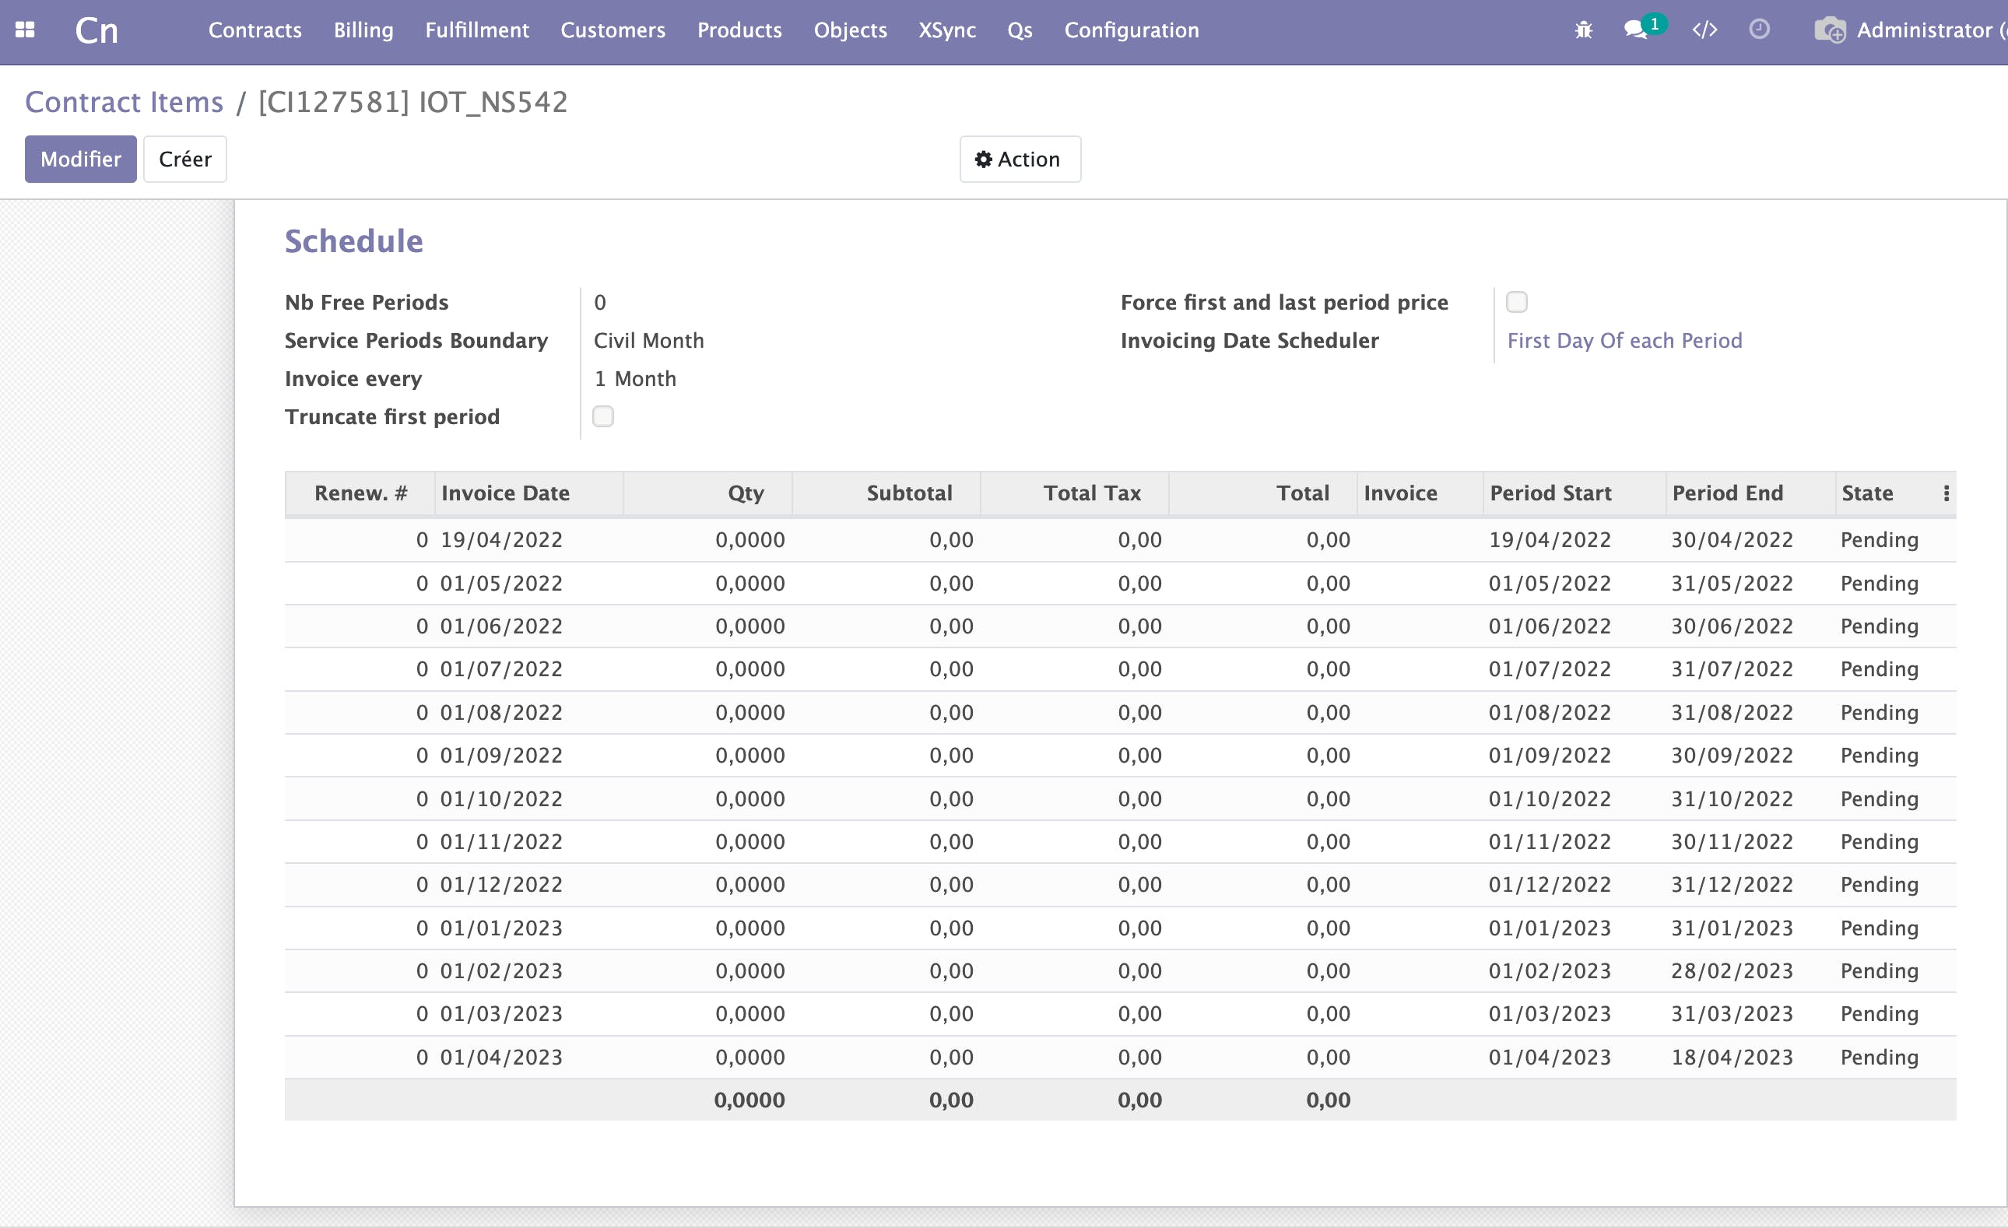Viewport: 2008px width, 1228px height.
Task: Click the code brackets developer icon
Action: (x=1704, y=30)
